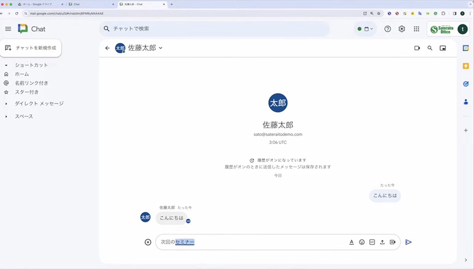
Task: Open the main menu hamburger icon
Action: tap(8, 29)
